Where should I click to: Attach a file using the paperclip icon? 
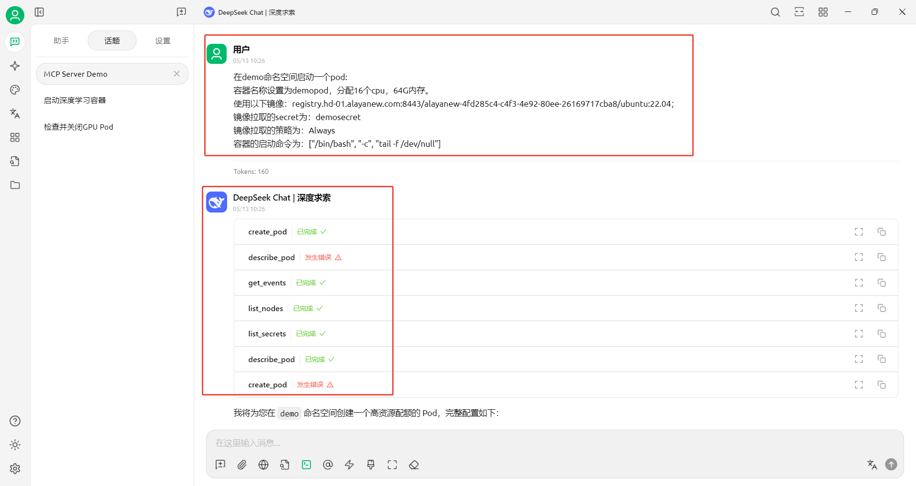pos(242,465)
